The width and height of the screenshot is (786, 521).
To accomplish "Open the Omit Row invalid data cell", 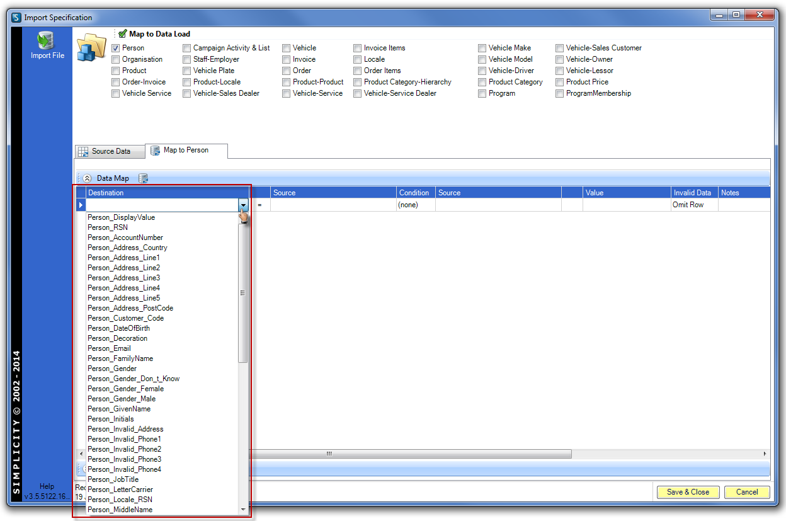I will 695,205.
